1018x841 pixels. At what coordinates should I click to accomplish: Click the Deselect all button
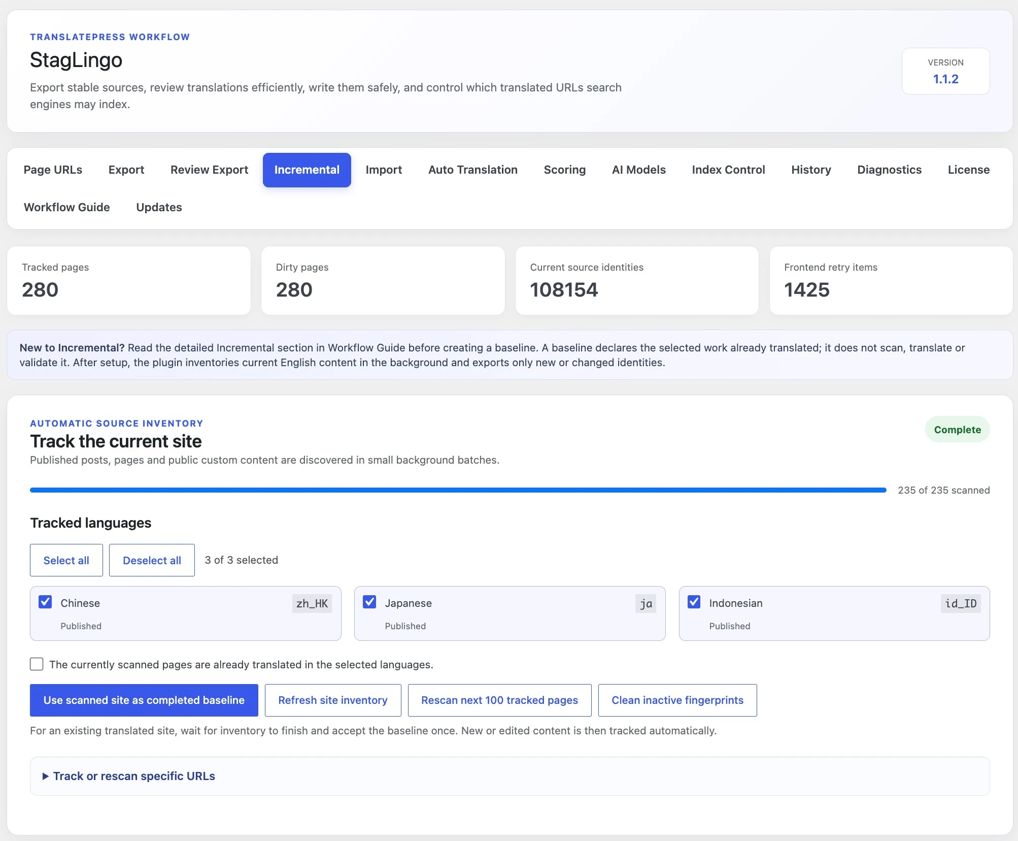click(152, 560)
